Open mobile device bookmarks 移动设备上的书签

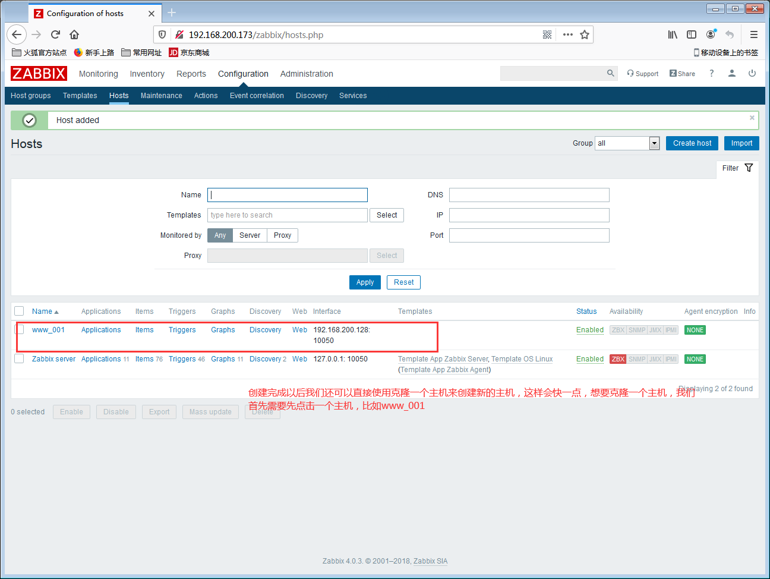[725, 52]
